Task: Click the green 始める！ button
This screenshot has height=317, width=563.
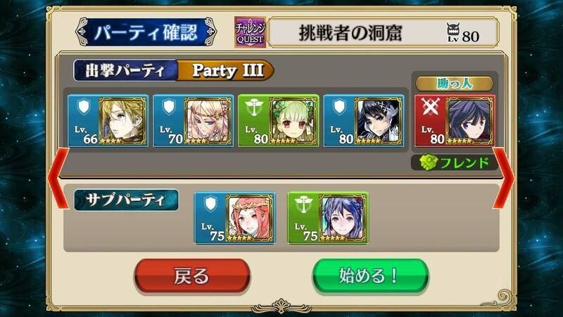Action: (370, 276)
